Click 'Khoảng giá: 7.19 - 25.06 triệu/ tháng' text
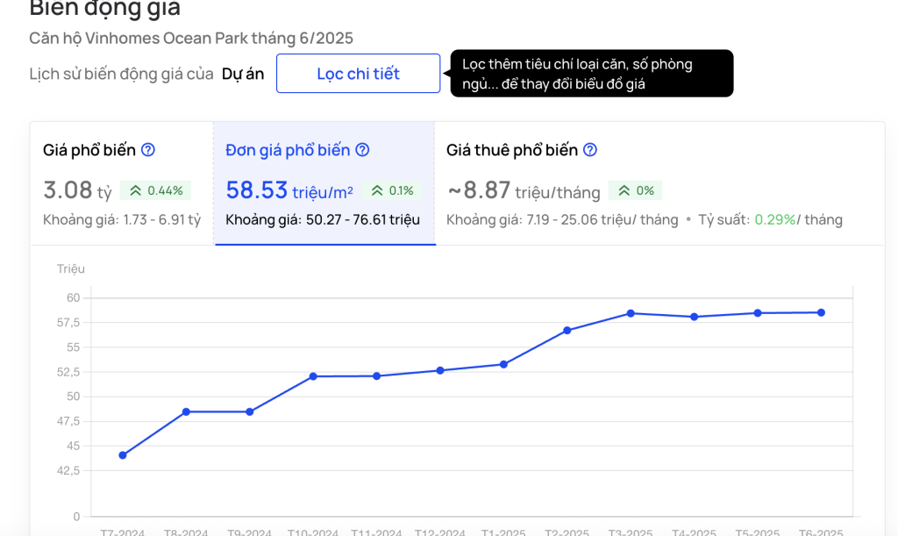Image resolution: width=898 pixels, height=536 pixels. tap(562, 220)
